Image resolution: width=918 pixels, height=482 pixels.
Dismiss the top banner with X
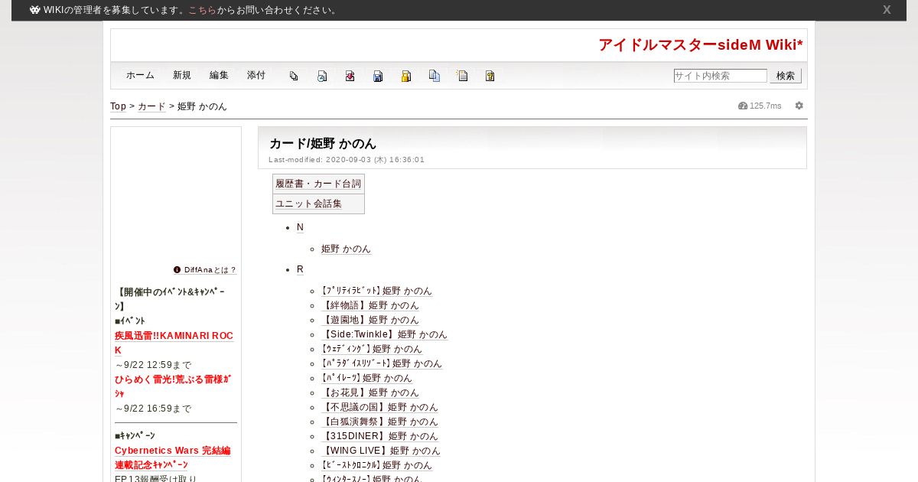coord(887,10)
